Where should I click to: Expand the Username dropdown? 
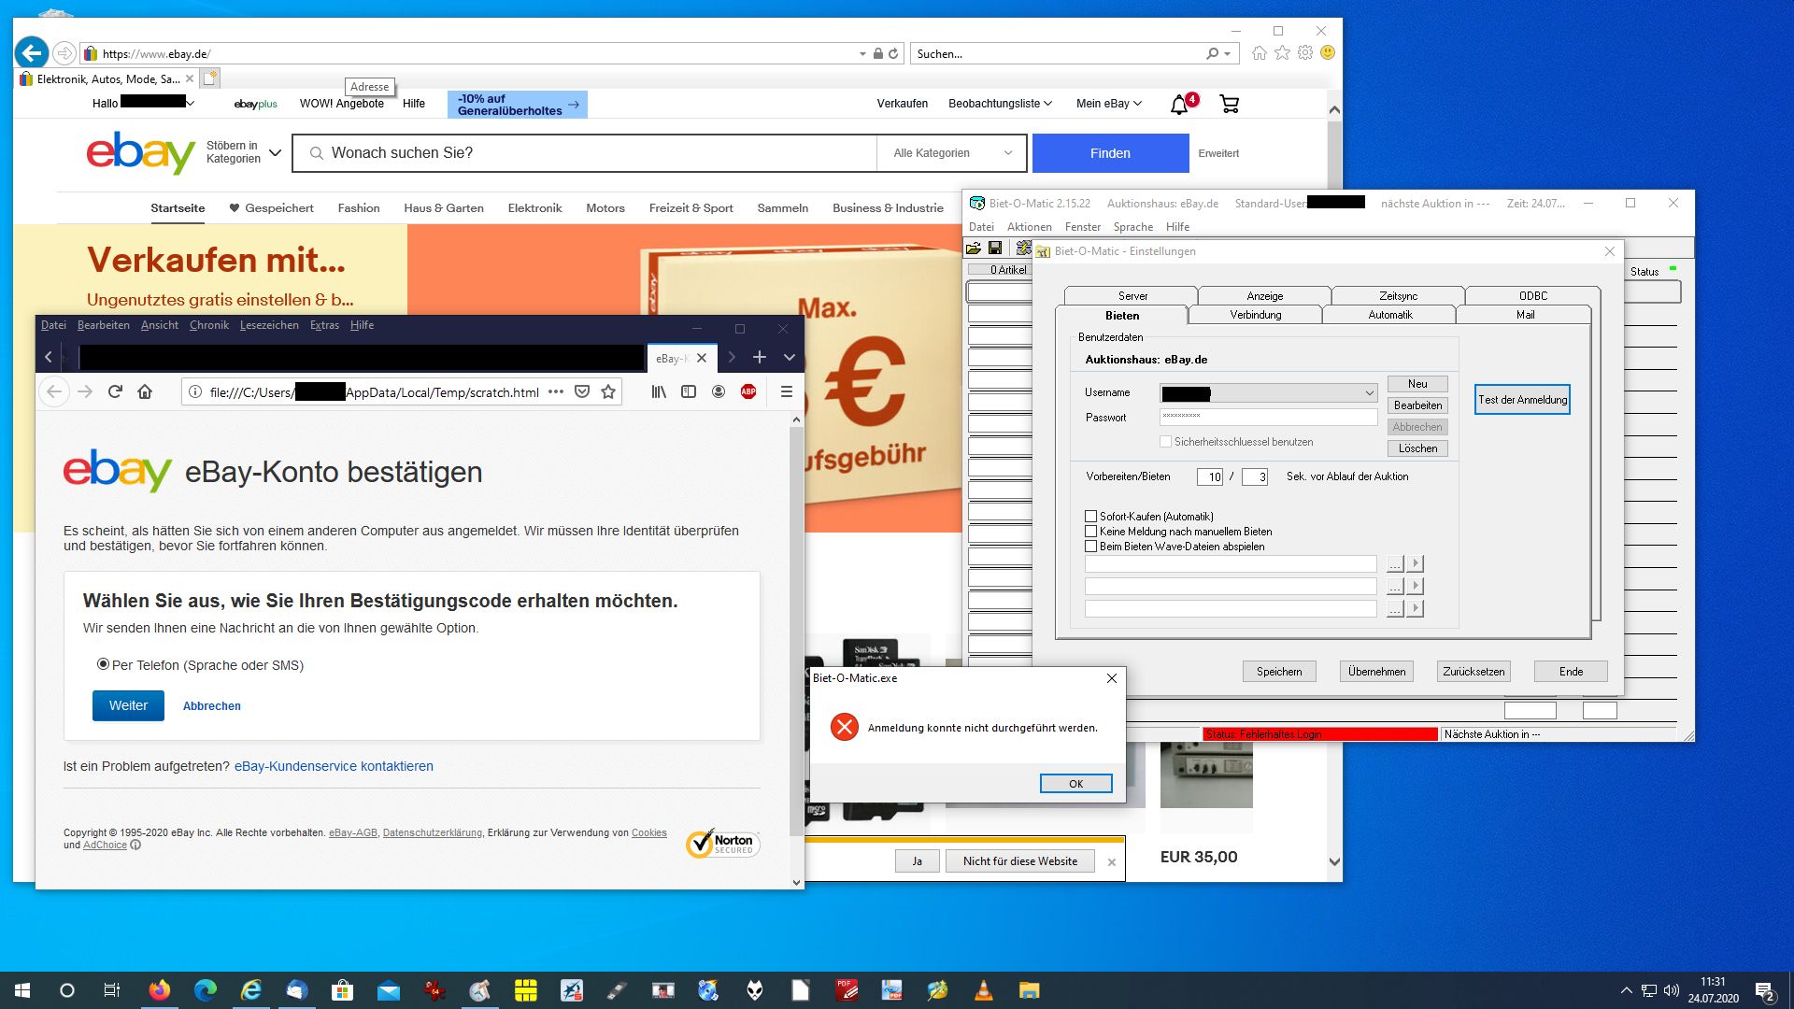1369,393
